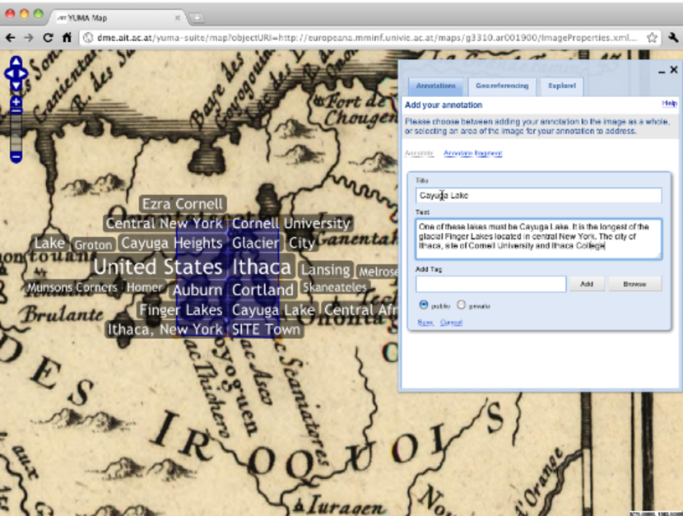Open the browser wrench menu
Viewport: 683px width, 516px height.
tap(673, 38)
